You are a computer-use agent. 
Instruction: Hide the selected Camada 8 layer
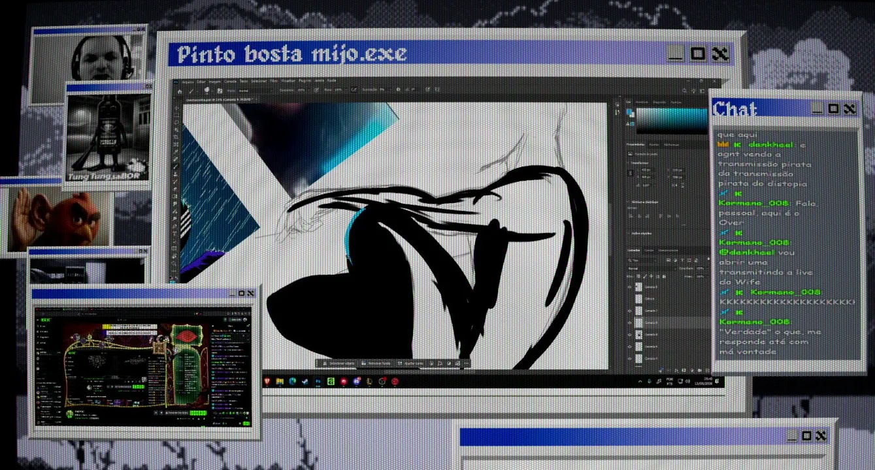(629, 322)
